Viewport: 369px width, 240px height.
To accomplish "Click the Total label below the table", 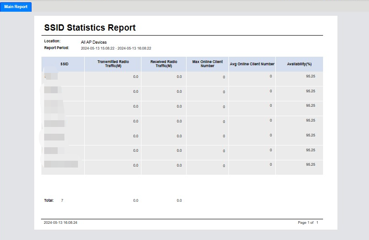I will tap(49, 200).
